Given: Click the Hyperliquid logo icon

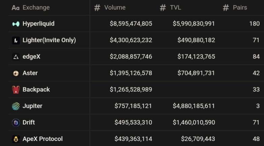Looking at the screenshot, I should [x=16, y=24].
